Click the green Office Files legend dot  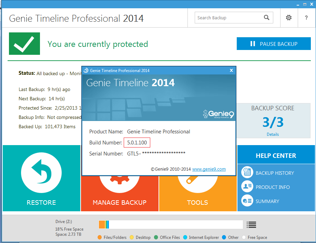pyautogui.click(x=156, y=237)
